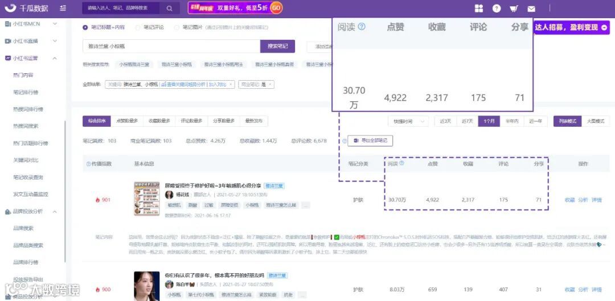Click the fire icon next to 901
The width and height of the screenshot is (615, 301).
coord(98,200)
